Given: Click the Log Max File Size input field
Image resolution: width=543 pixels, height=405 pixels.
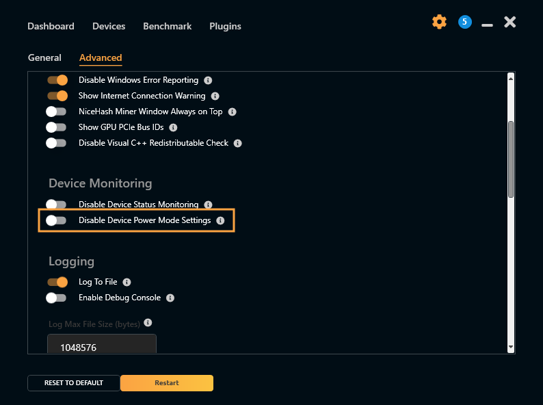Looking at the screenshot, I should point(101,346).
